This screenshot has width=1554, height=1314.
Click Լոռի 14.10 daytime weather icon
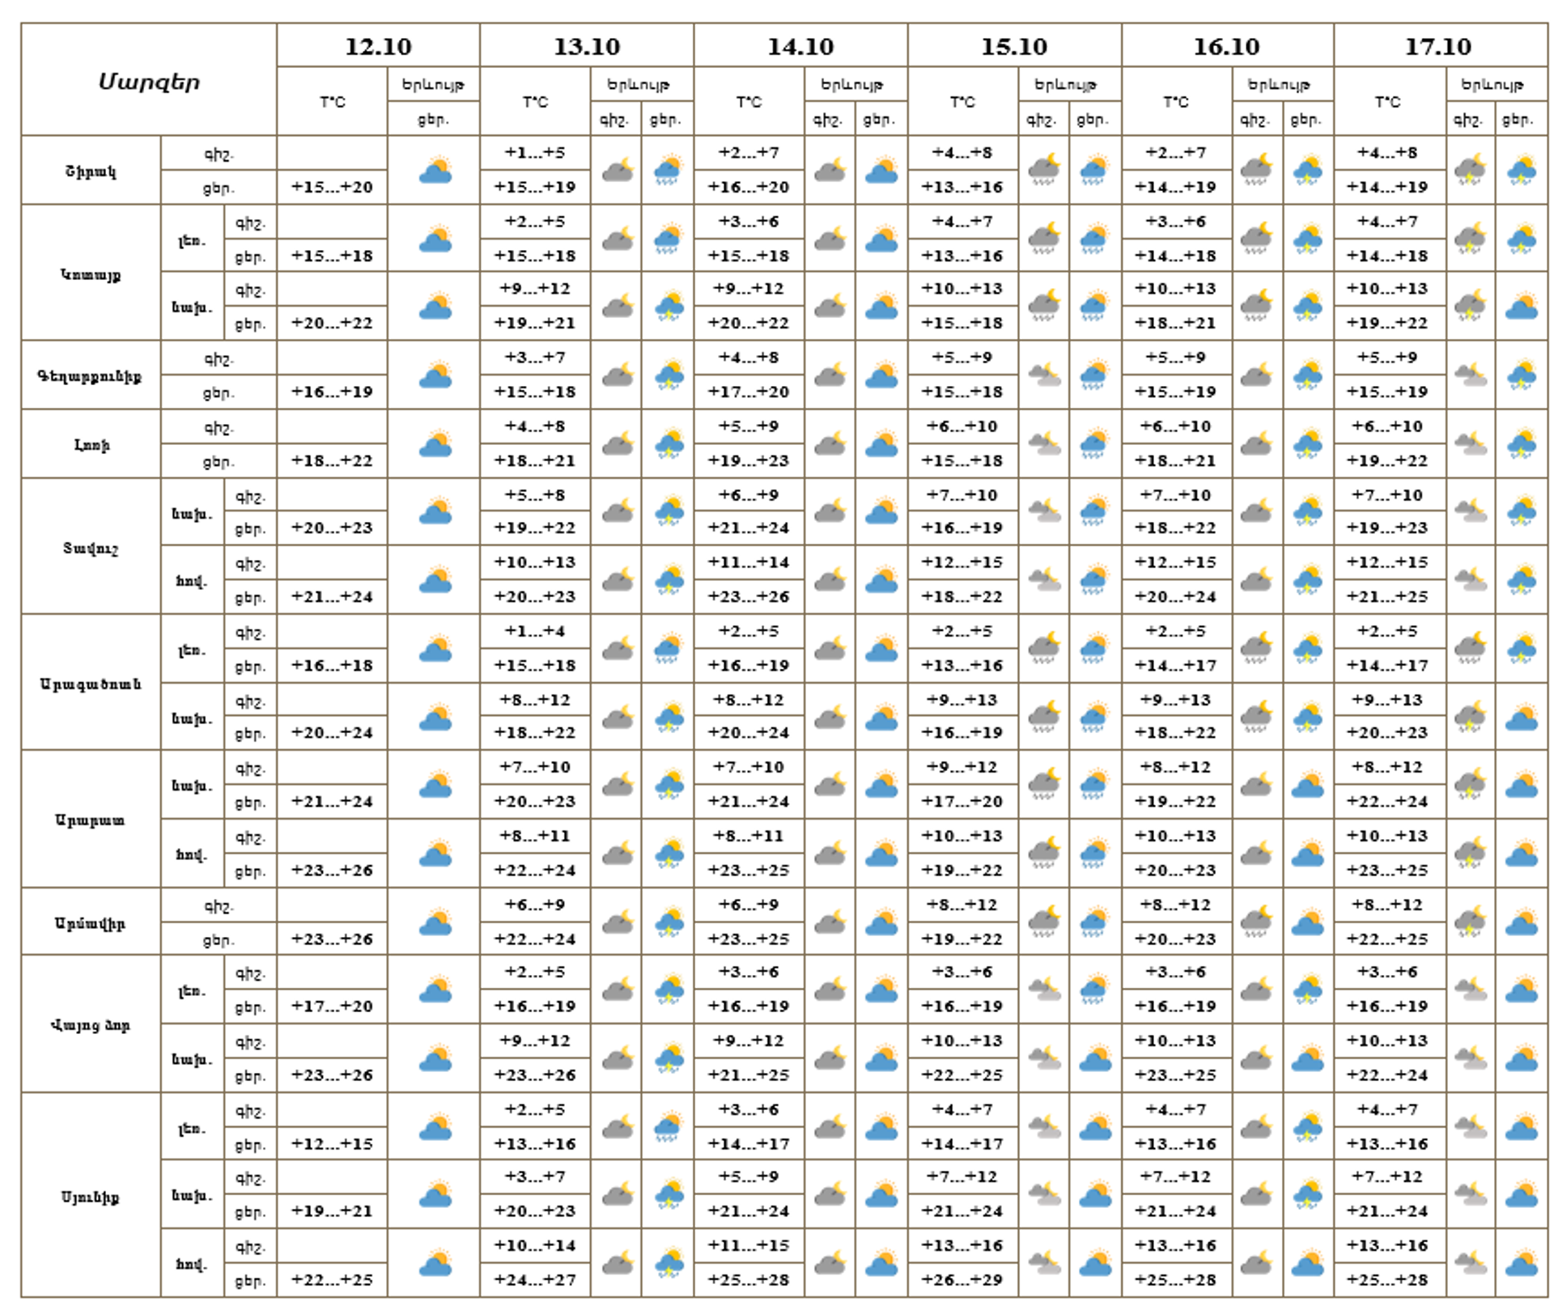(881, 444)
